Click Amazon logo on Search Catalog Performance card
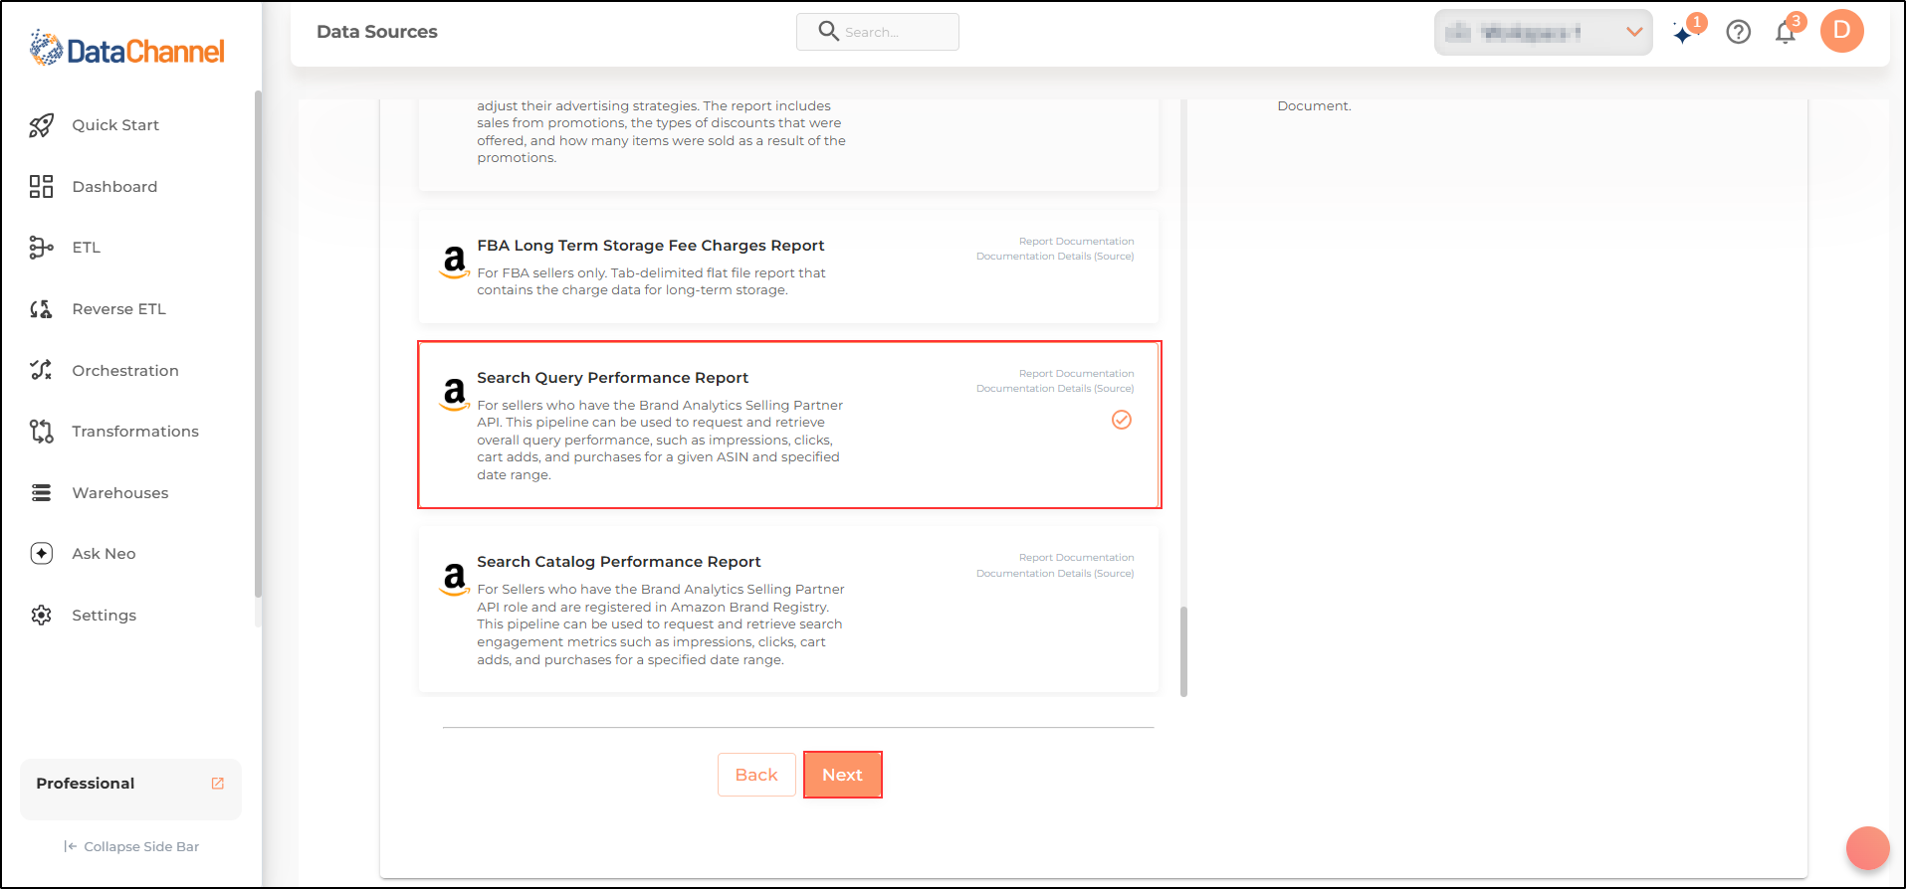Image resolution: width=1906 pixels, height=889 pixels. tap(455, 579)
